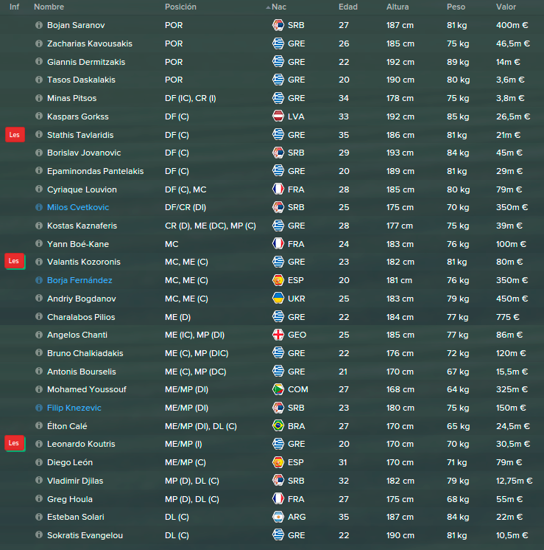Click Posición column header
This screenshot has height=550, width=544.
(180, 7)
